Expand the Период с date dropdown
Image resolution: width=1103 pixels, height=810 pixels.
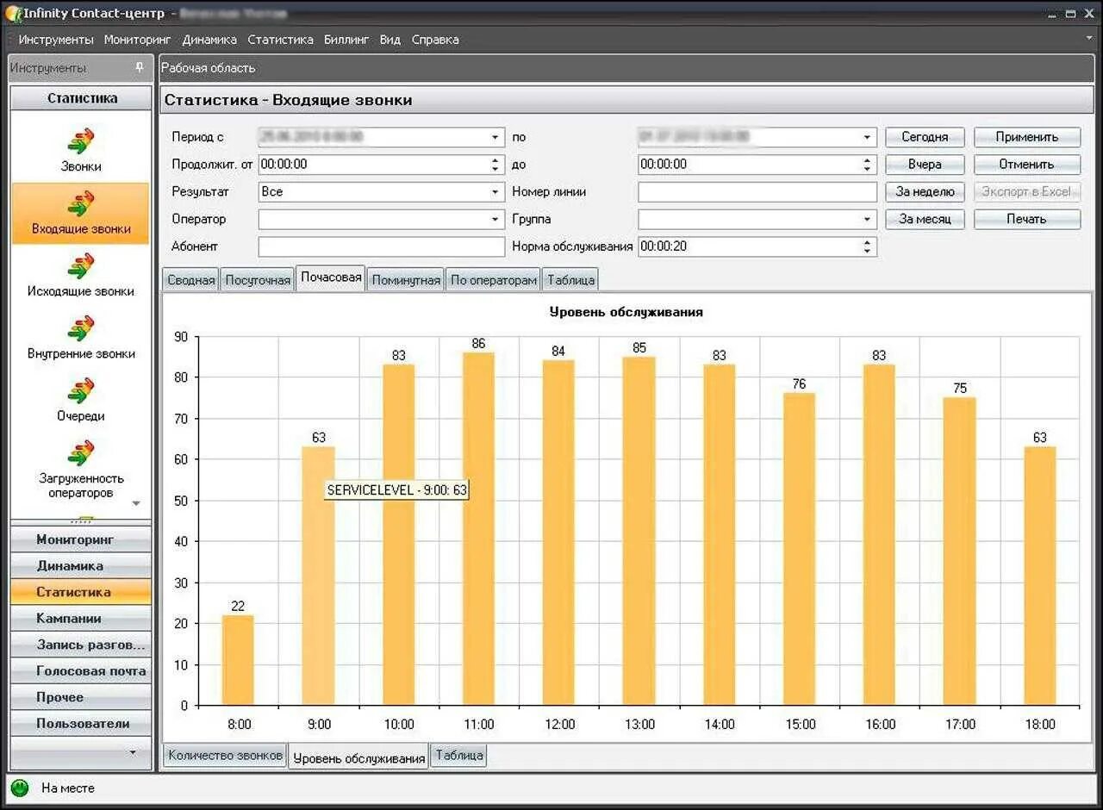495,137
